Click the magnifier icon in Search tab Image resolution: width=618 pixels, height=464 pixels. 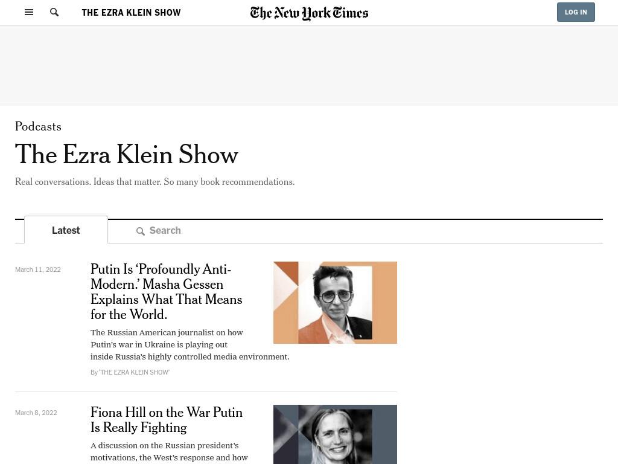(140, 231)
